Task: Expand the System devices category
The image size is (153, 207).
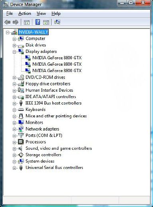Action: coord(14,162)
